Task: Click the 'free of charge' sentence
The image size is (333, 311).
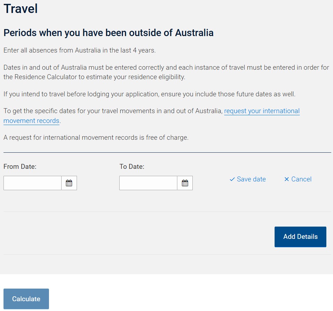Action: tap(96, 138)
